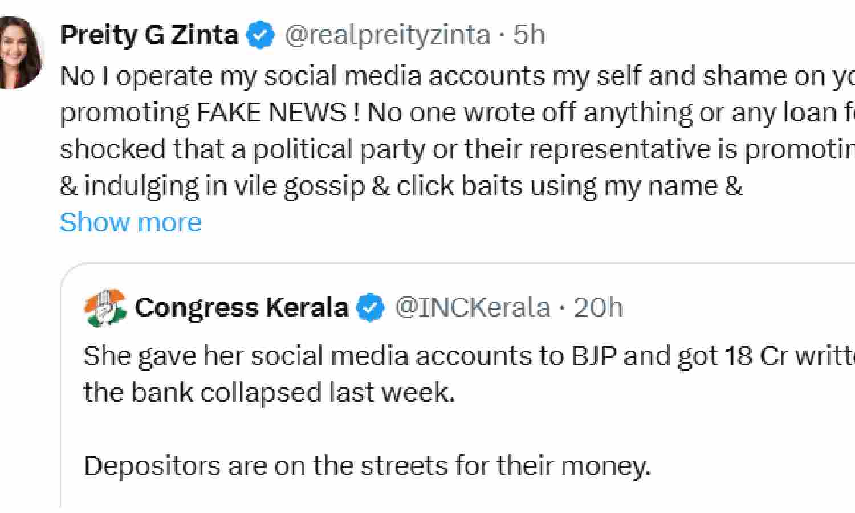Open the Preity G Zinta display name
Image resolution: width=855 pixels, height=513 pixels.
pyautogui.click(x=149, y=35)
